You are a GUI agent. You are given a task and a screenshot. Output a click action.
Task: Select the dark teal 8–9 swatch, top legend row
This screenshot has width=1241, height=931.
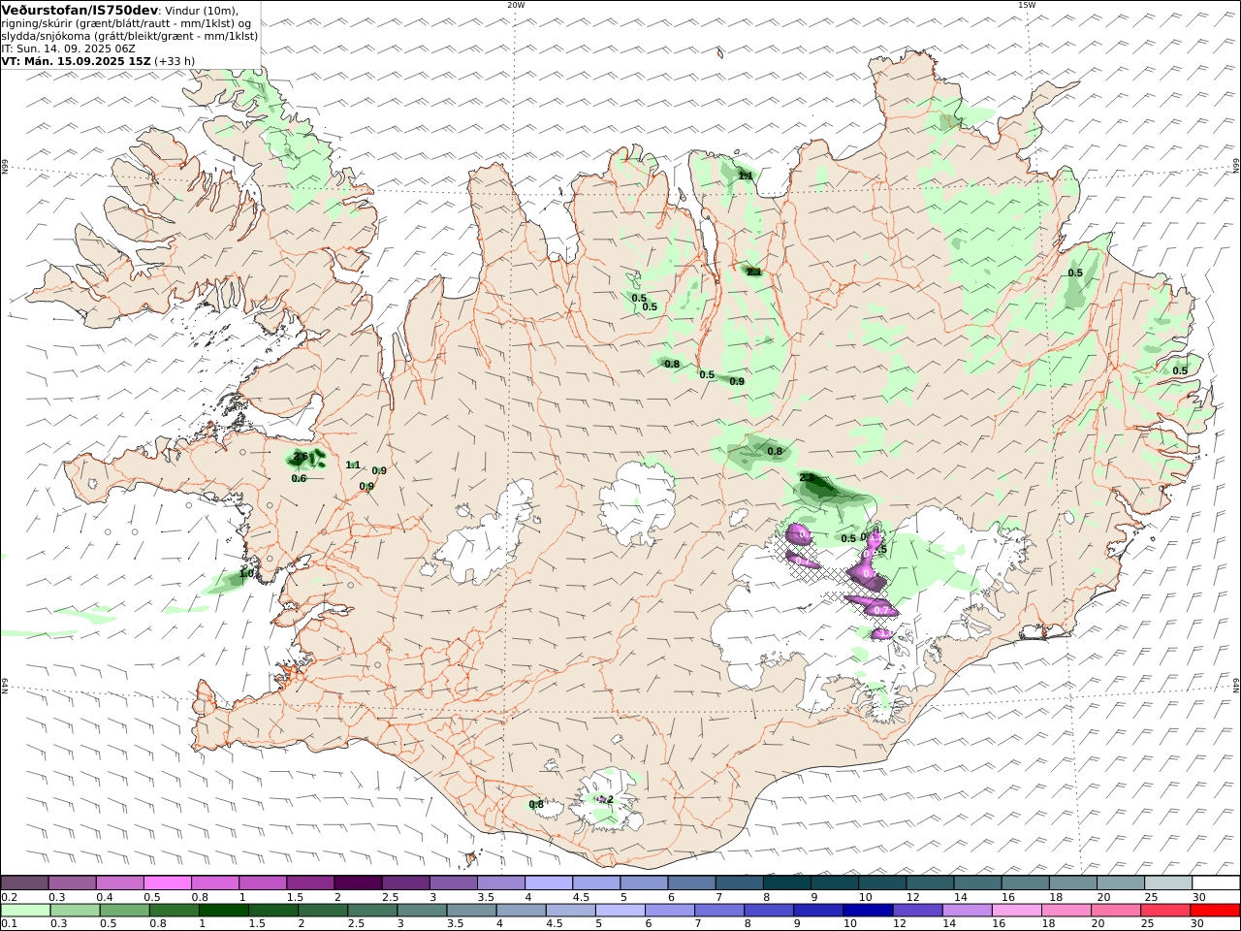coord(786,883)
